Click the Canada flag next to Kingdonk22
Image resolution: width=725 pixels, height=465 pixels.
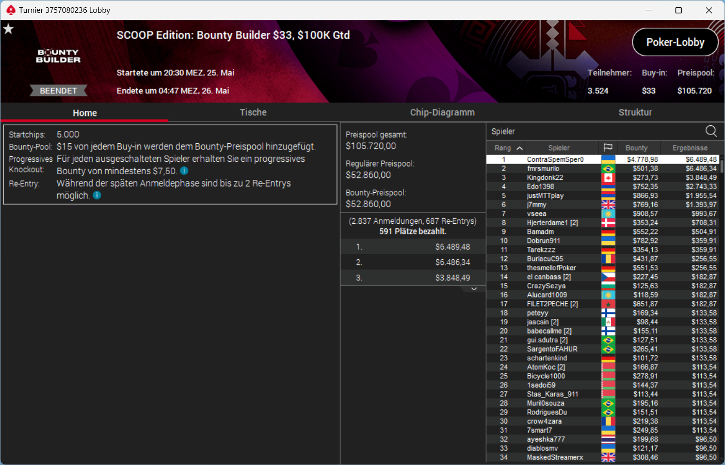pyautogui.click(x=608, y=178)
